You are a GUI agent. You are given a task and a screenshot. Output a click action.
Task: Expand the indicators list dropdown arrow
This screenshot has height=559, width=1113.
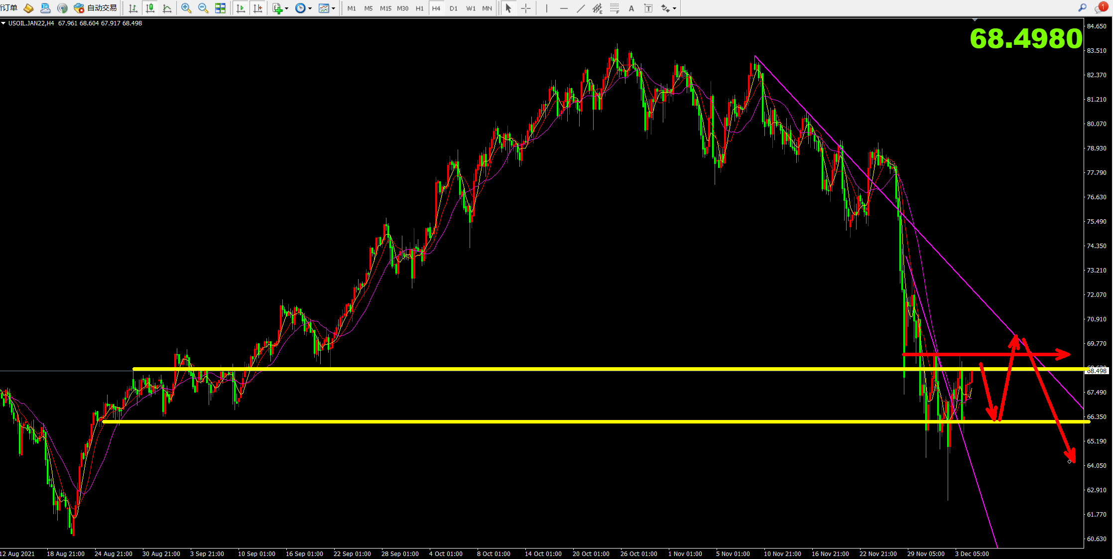click(x=286, y=8)
